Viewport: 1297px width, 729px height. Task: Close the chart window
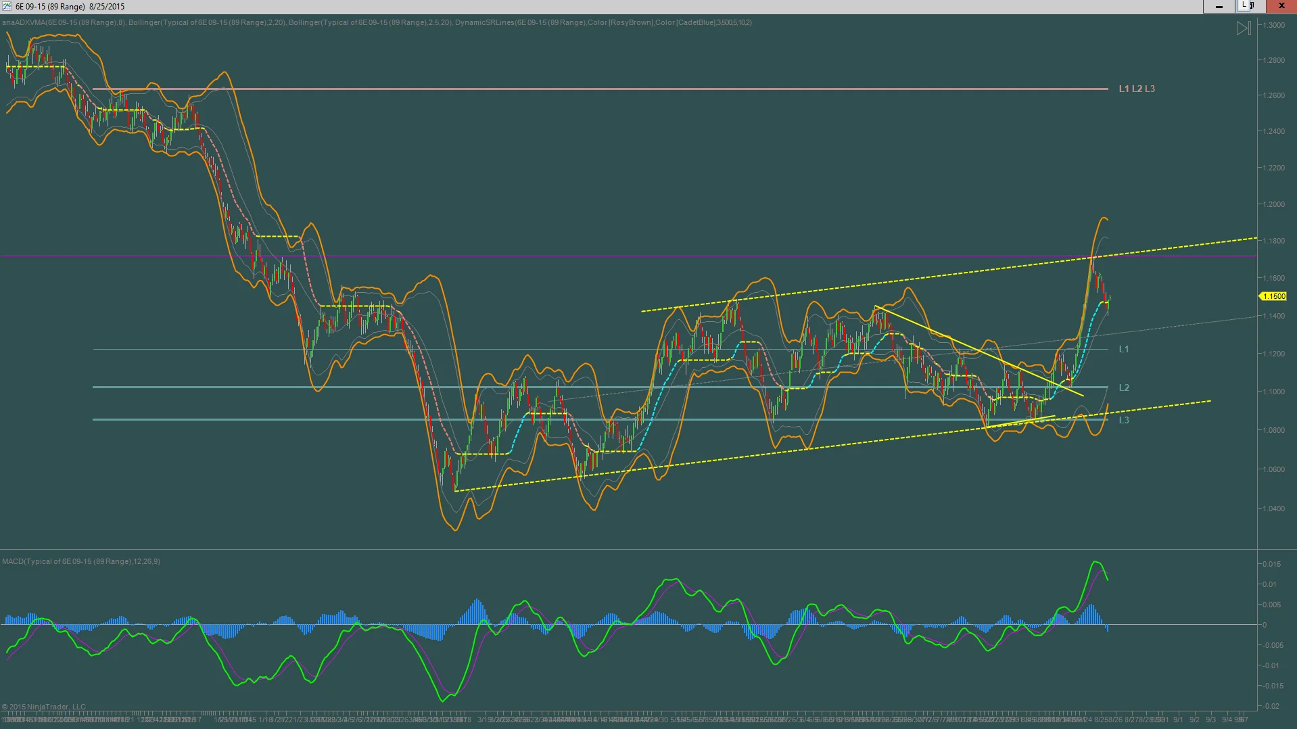click(1282, 6)
